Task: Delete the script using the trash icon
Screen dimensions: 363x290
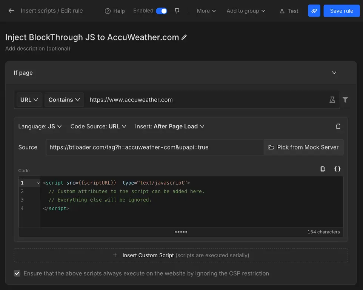Action: (x=338, y=126)
